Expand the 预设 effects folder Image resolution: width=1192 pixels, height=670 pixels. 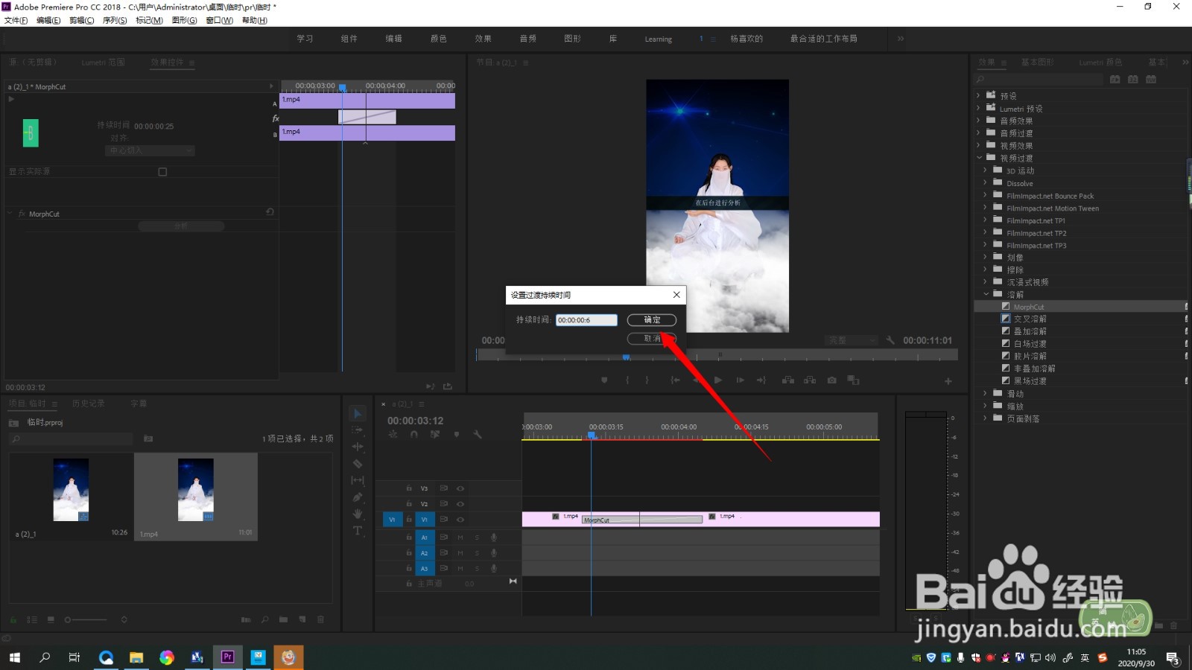(x=979, y=95)
